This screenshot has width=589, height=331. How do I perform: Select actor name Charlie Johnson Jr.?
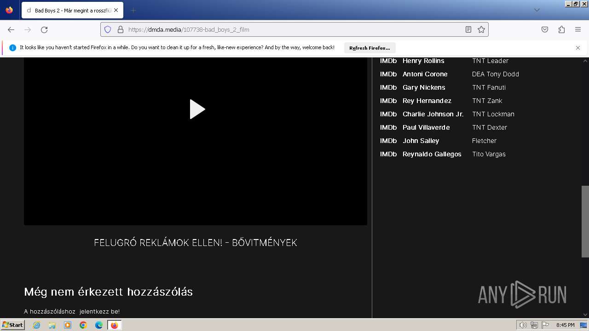click(433, 114)
